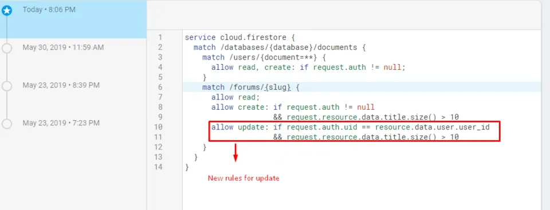Place cursor on 'service cloud.firestore {' line

240,37
